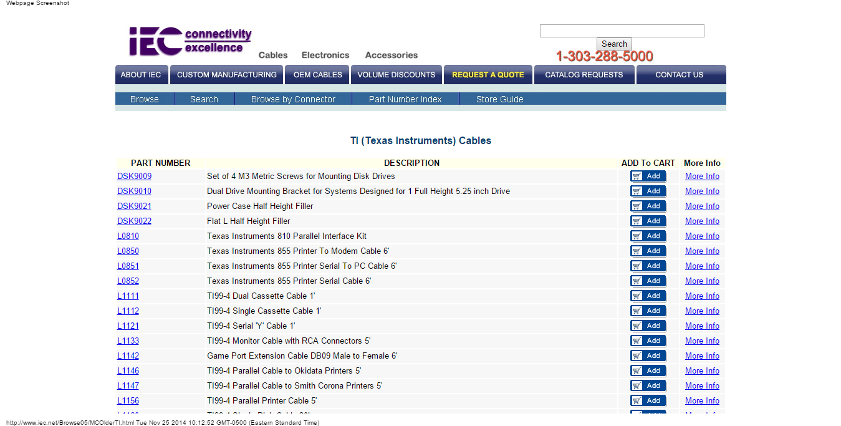Add DSK9010 mounting bracket to cart
Screen dimensions: 841x426
pyautogui.click(x=648, y=191)
